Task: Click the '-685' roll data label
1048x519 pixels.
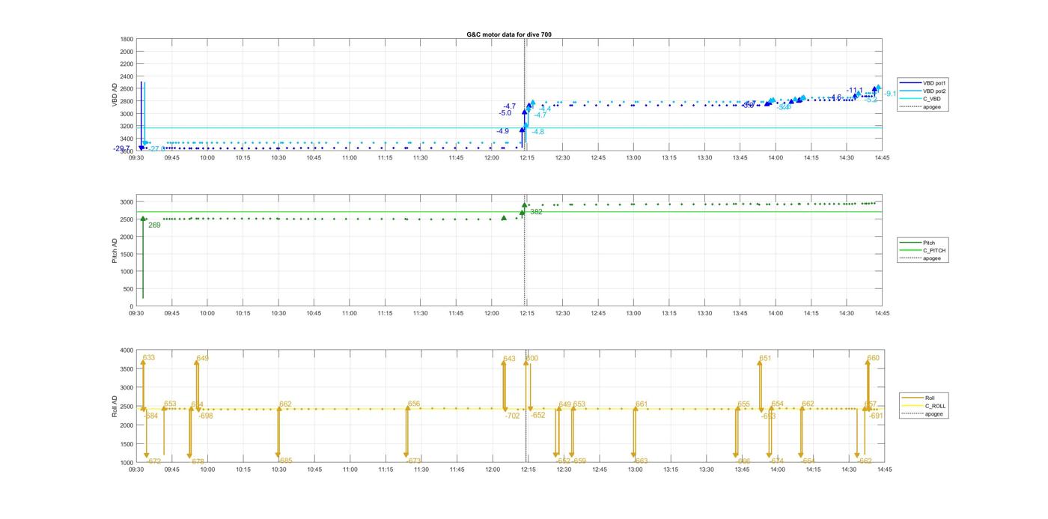Action: point(285,461)
